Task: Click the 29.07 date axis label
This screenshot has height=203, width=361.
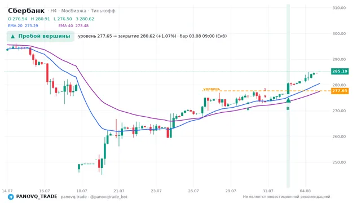Action: 231,191
